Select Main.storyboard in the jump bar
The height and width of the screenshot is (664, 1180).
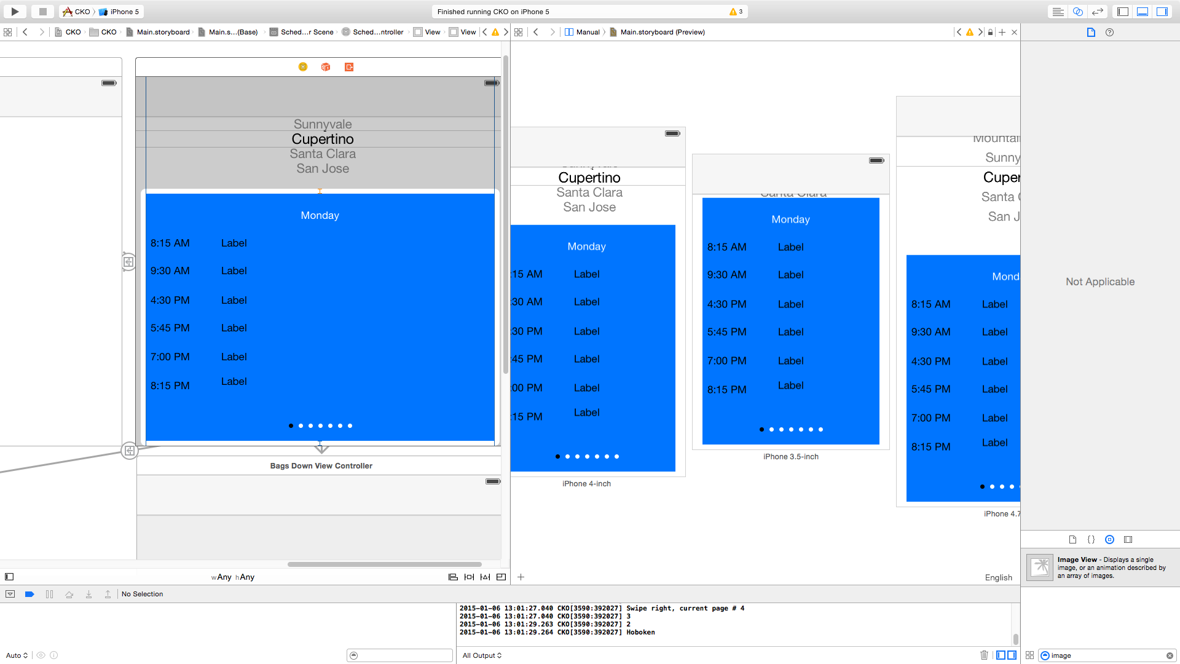(162, 32)
